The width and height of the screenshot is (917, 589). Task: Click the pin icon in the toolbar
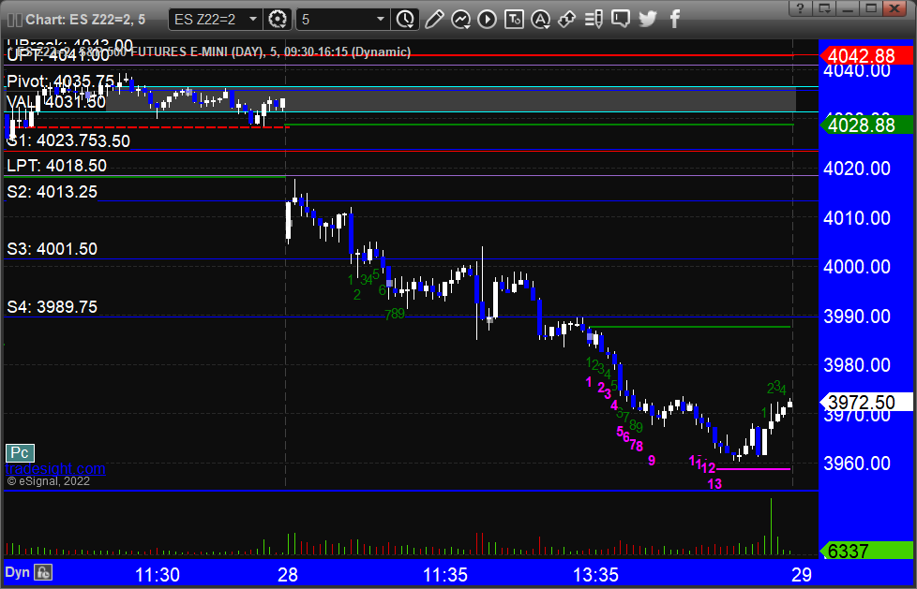(566, 20)
